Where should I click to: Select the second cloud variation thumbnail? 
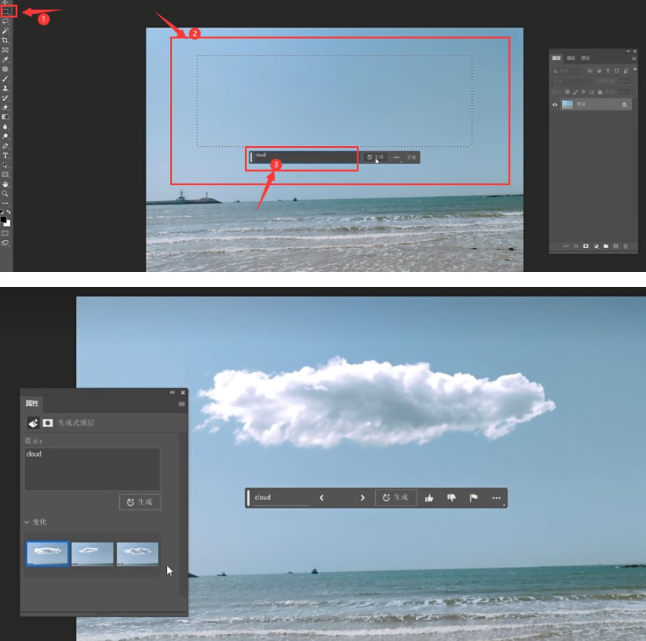pos(92,552)
